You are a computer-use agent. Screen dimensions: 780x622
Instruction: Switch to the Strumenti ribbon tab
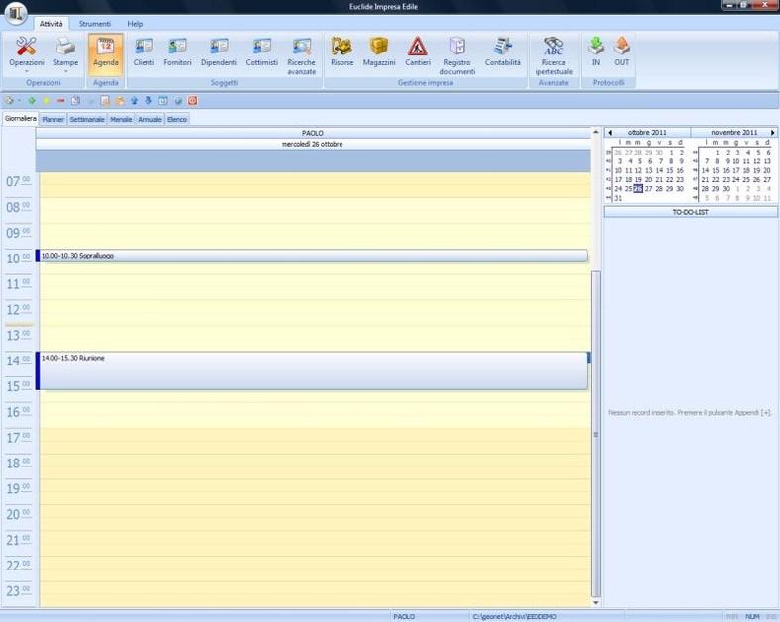click(x=96, y=23)
